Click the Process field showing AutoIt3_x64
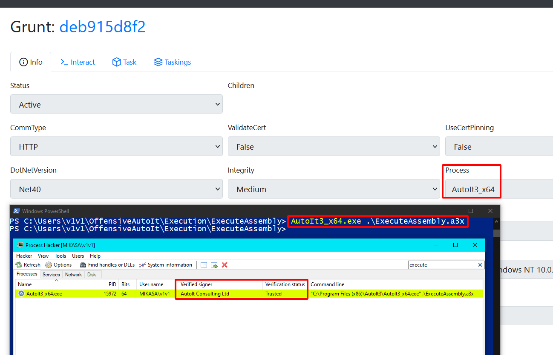The image size is (553, 355). (499, 189)
